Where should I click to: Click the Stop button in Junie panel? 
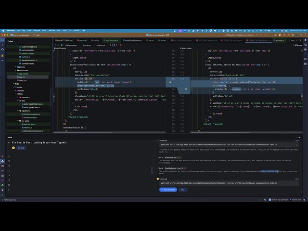click(21, 148)
